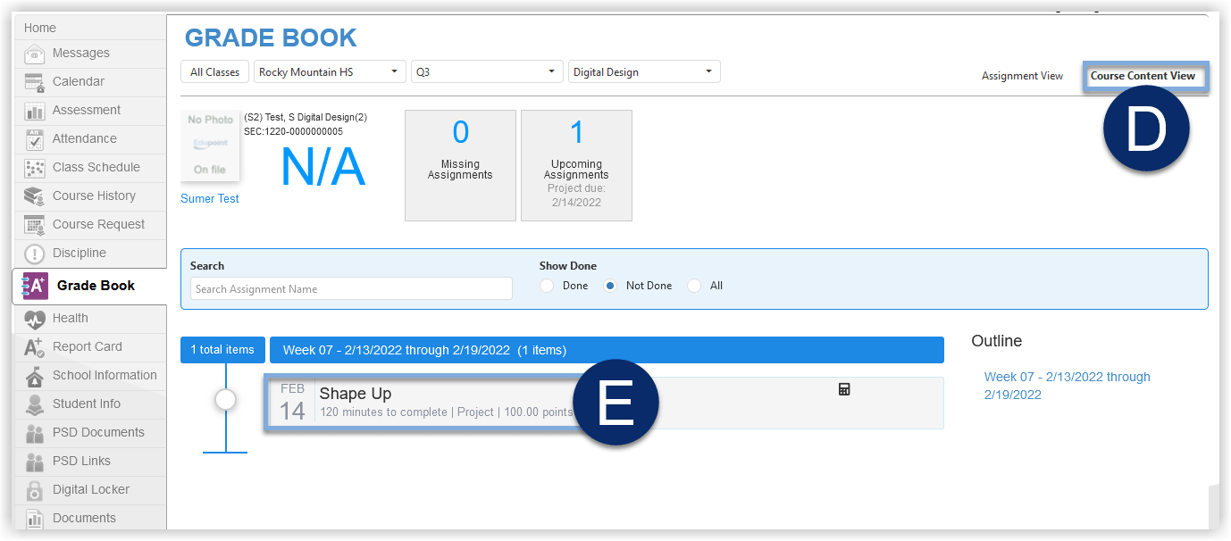Click the No Photo student thumbnail

click(210, 146)
